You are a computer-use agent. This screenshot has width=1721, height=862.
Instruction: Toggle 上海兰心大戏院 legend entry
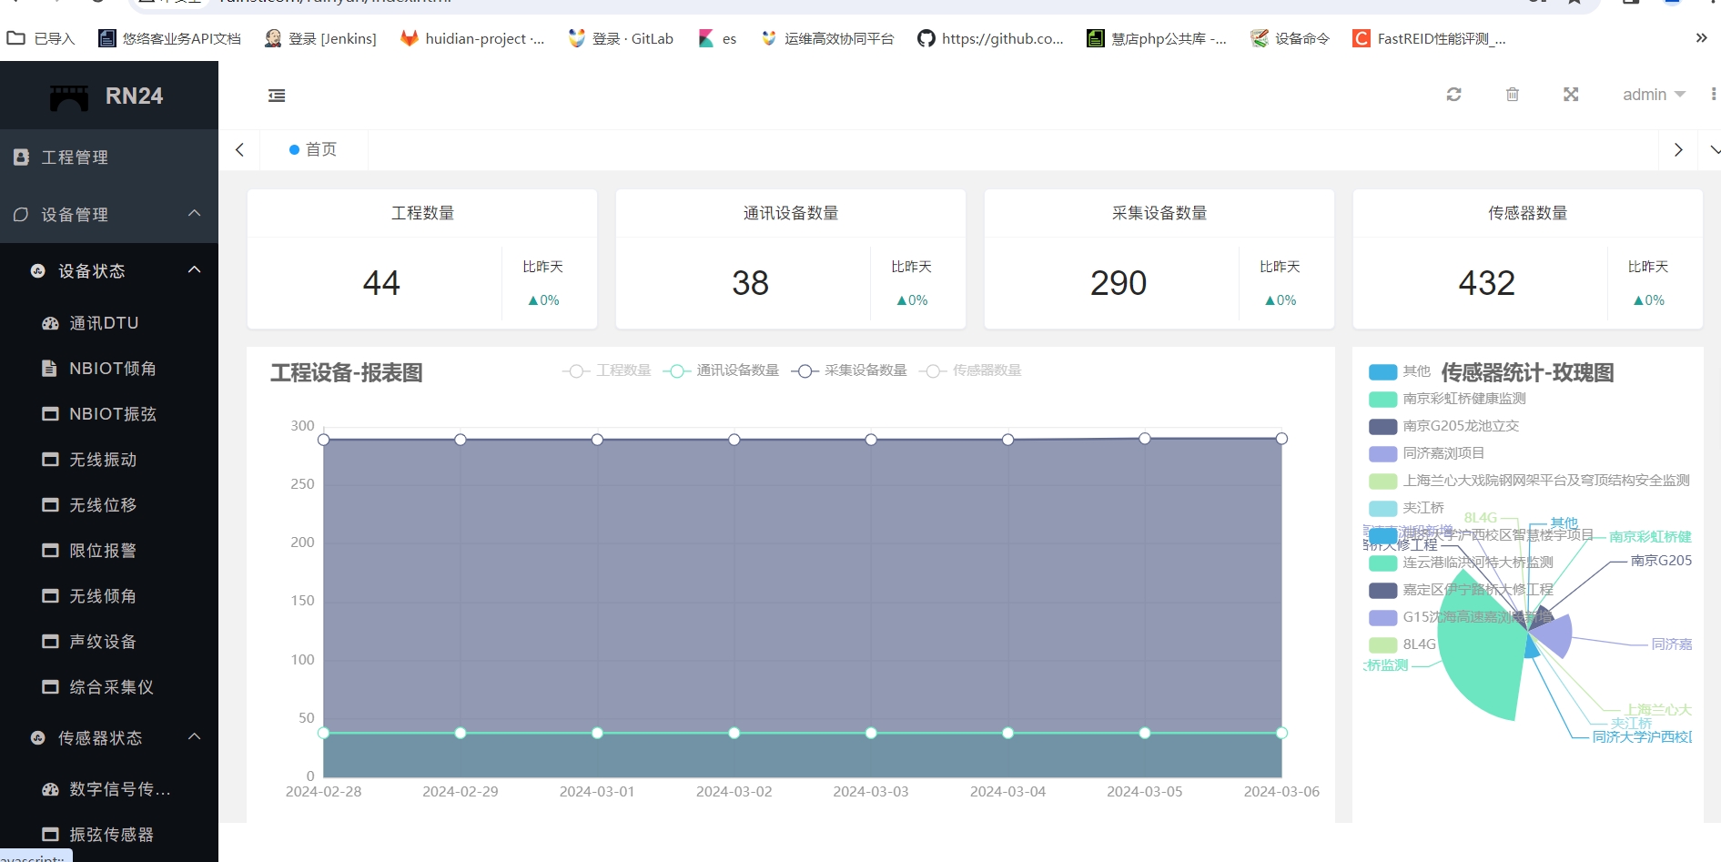tap(1529, 481)
